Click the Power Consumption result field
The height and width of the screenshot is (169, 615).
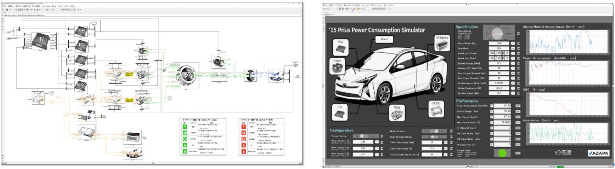pyautogui.click(x=502, y=106)
